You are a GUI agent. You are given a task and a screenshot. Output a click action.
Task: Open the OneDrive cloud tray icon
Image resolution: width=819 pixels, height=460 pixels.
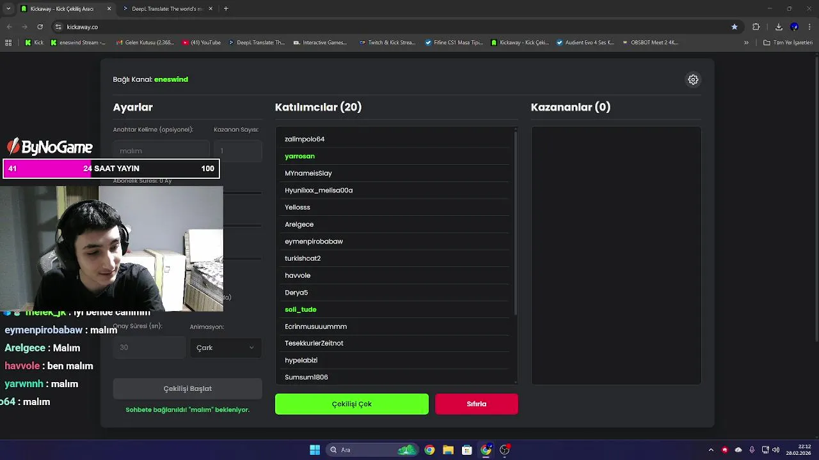coord(738,450)
